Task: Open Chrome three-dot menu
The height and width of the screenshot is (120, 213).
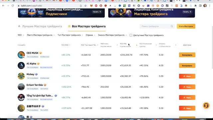Action: coord(210,6)
